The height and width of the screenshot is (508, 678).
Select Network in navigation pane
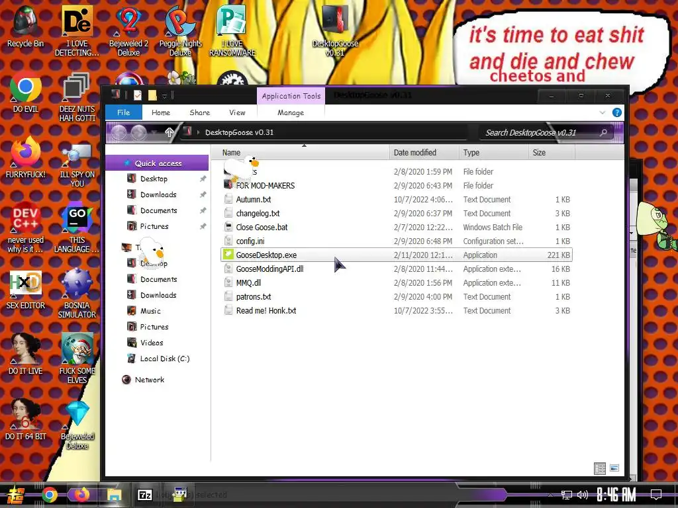click(149, 380)
